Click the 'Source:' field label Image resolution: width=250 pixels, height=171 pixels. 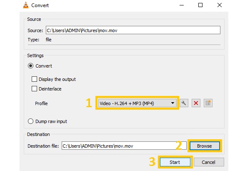point(35,30)
